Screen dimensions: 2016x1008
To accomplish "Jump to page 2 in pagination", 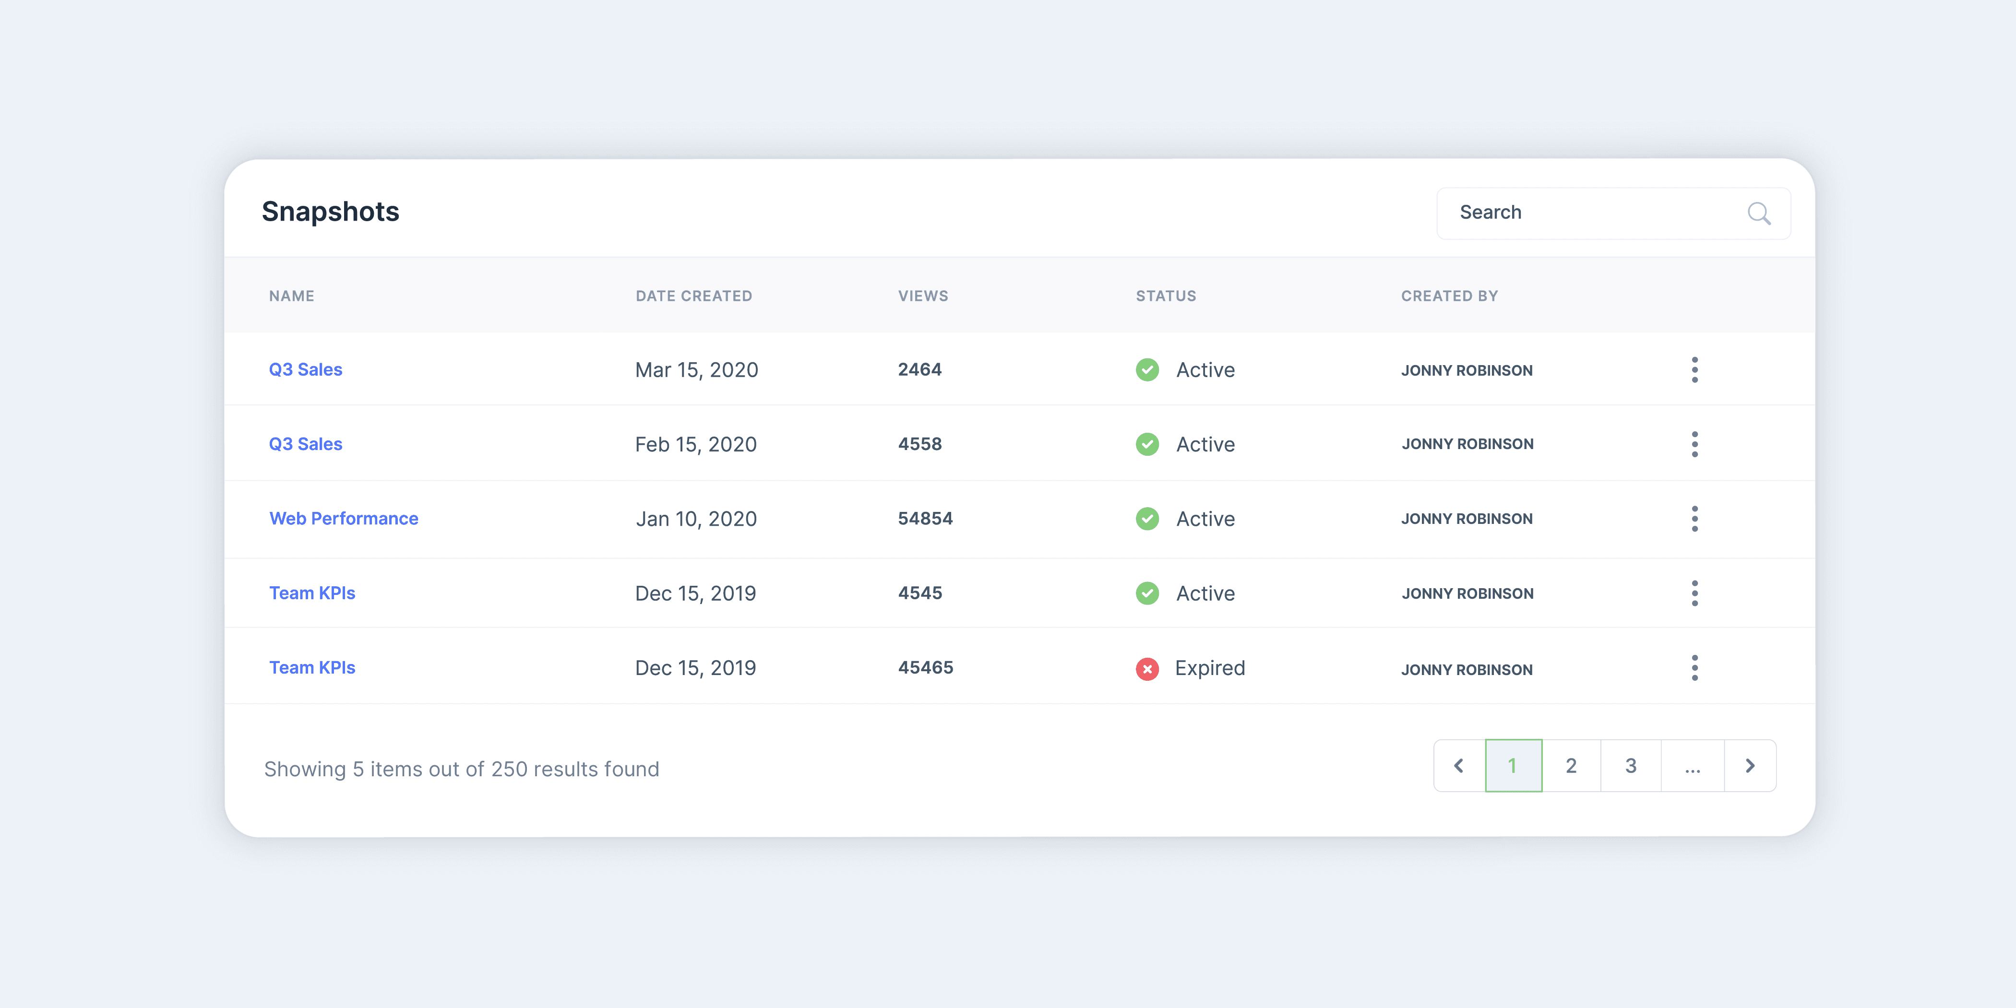I will pos(1571,765).
